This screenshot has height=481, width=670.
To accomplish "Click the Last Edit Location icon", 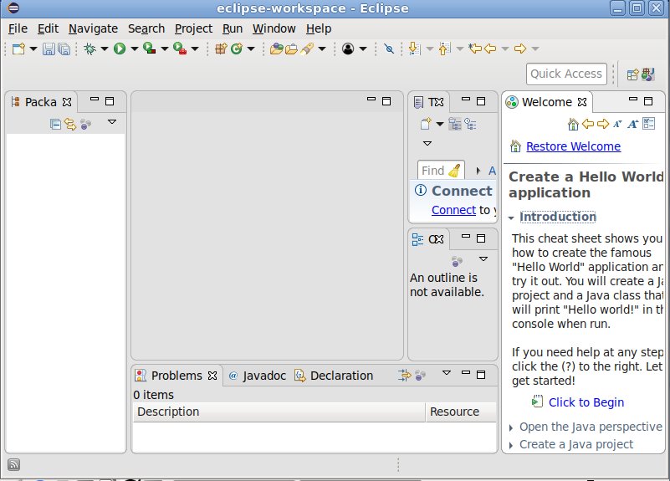I will (x=475, y=49).
